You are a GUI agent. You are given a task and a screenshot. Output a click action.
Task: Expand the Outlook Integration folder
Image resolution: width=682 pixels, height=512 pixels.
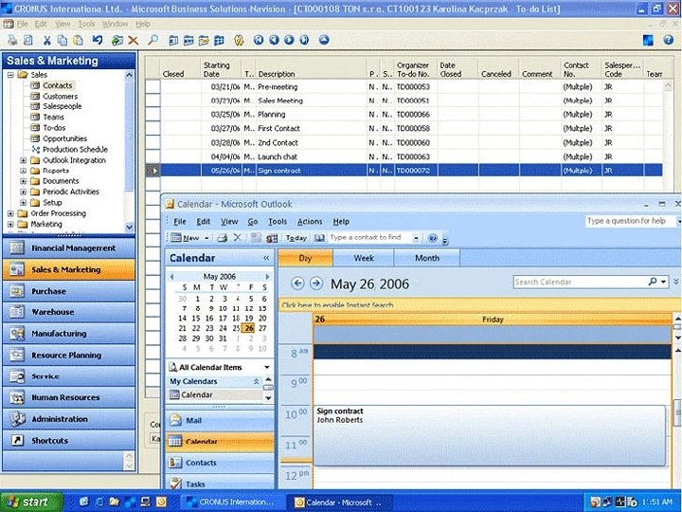tap(23, 160)
